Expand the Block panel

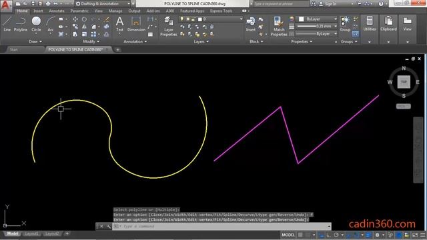[x=256, y=41]
